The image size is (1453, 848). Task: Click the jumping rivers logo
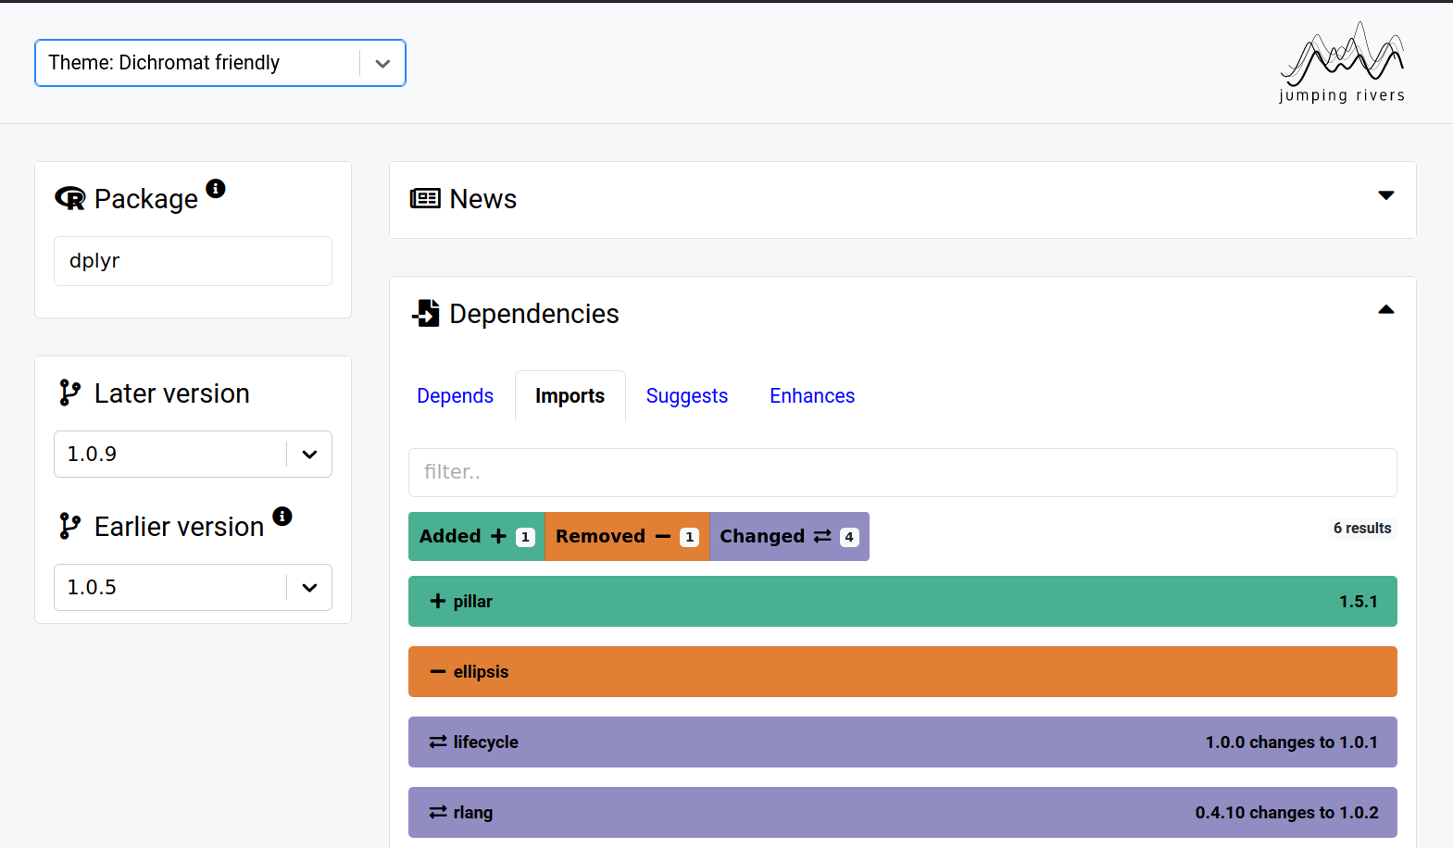tap(1342, 62)
